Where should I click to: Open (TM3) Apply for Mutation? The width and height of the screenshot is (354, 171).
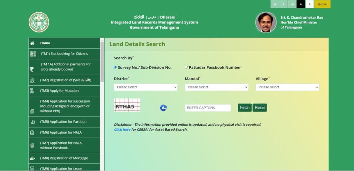64,91
